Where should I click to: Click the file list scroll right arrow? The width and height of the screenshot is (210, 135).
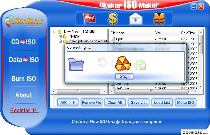[x=195, y=91]
